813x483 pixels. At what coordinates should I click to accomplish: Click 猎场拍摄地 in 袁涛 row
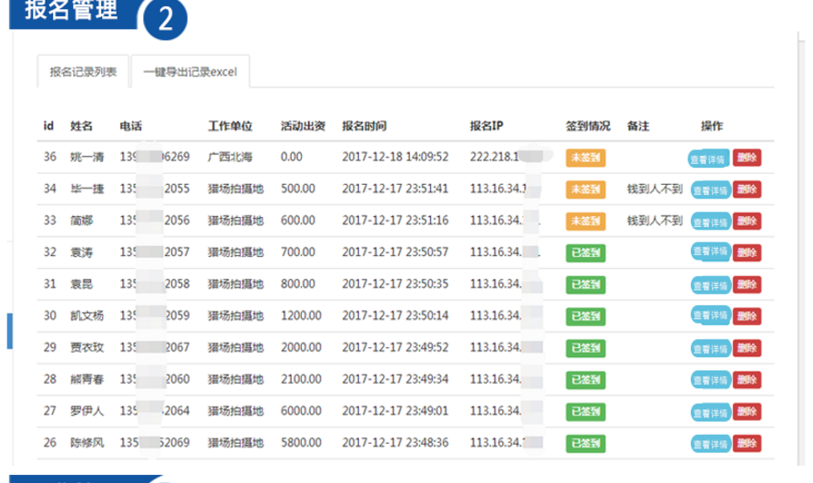[x=236, y=252]
